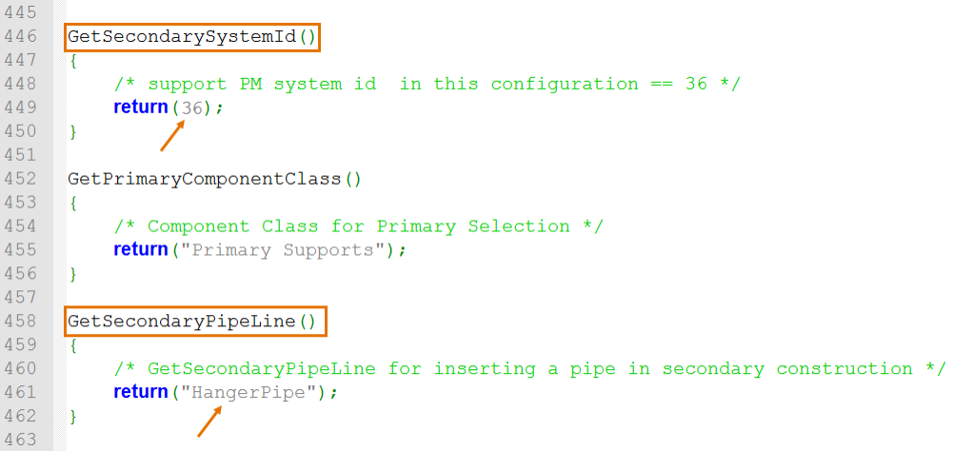Screen dimensions: 955x451
Task: Click the GetPrimaryComponentClass function name
Action: (204, 179)
